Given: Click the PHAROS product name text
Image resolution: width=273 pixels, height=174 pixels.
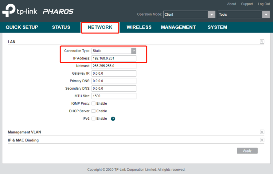Looking at the screenshot, I should (58, 11).
